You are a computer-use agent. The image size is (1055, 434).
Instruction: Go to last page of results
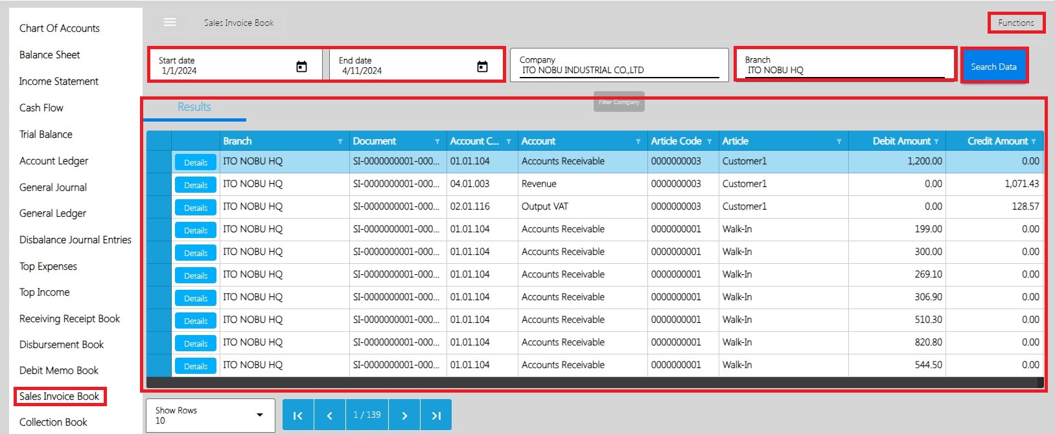(436, 415)
